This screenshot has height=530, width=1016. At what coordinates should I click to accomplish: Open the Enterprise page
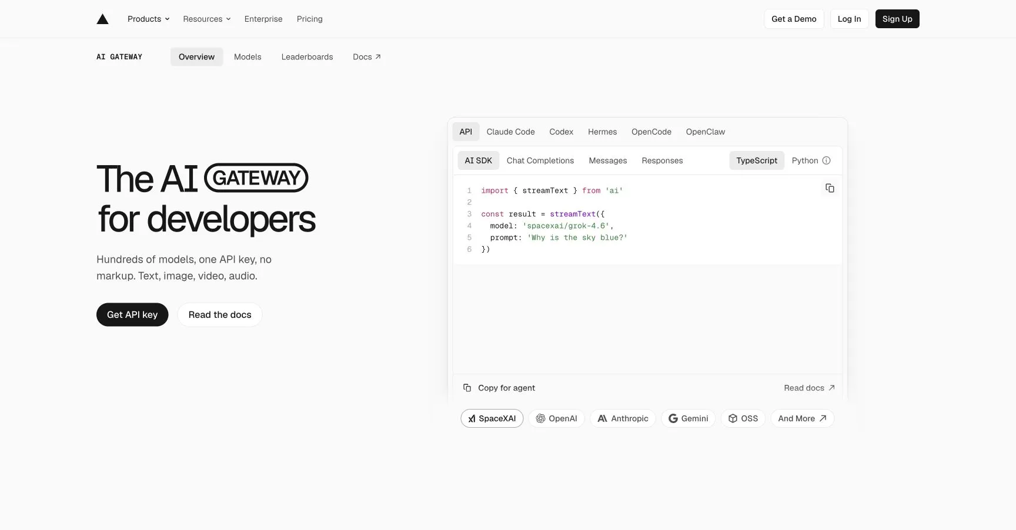[x=263, y=19]
